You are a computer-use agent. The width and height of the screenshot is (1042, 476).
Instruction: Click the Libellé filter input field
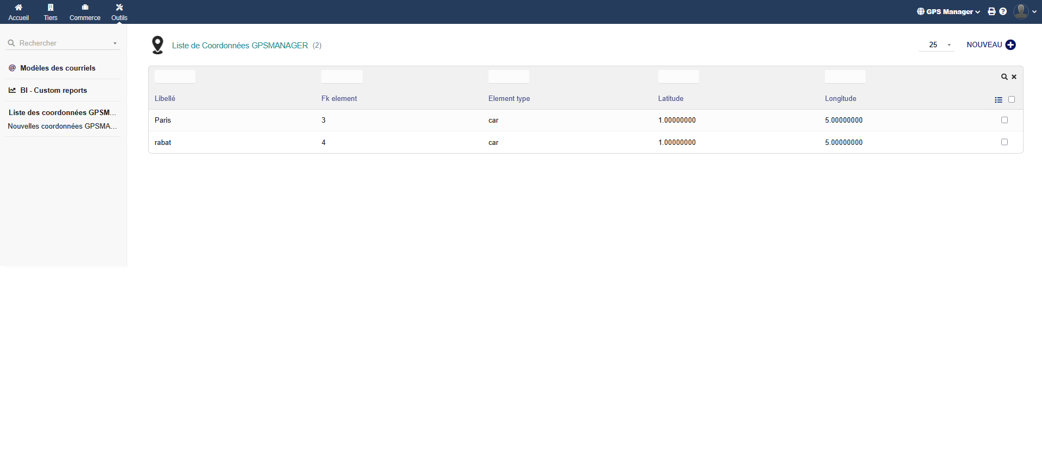pos(175,77)
